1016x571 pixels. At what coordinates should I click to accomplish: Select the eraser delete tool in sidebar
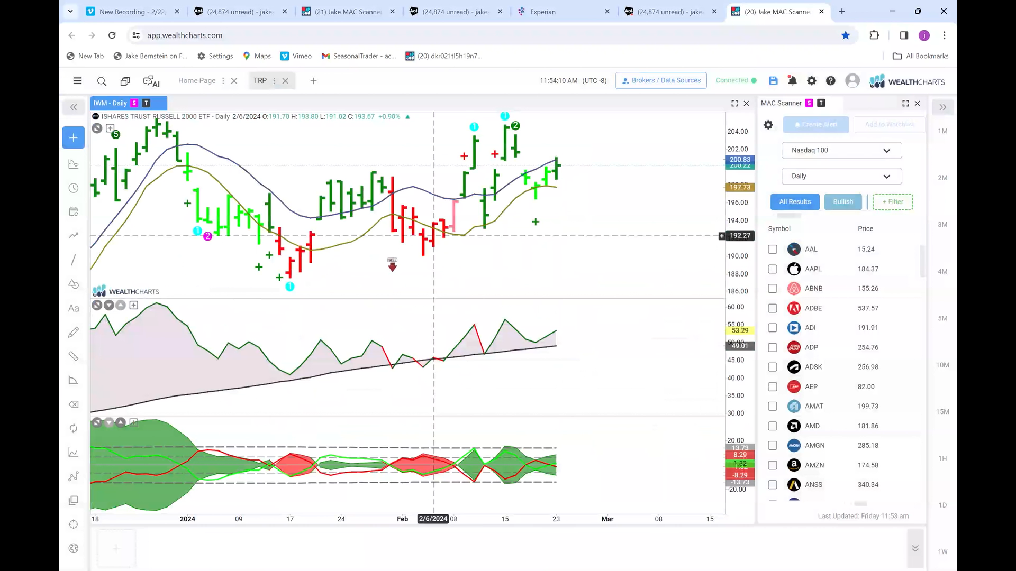coord(74,404)
